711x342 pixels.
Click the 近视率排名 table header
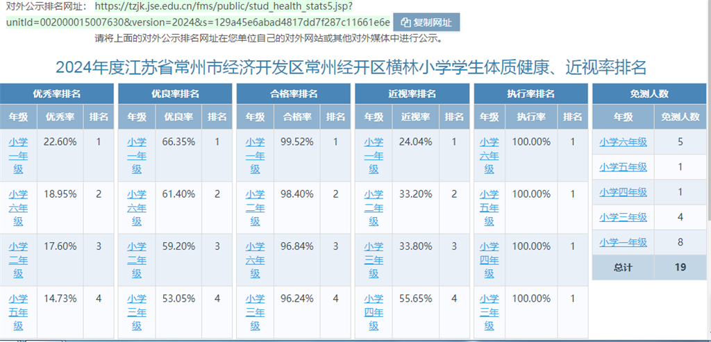pyautogui.click(x=412, y=94)
